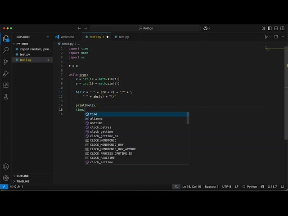Toggle the secondary side bar
The height and width of the screenshot is (216, 288).
point(282,28)
